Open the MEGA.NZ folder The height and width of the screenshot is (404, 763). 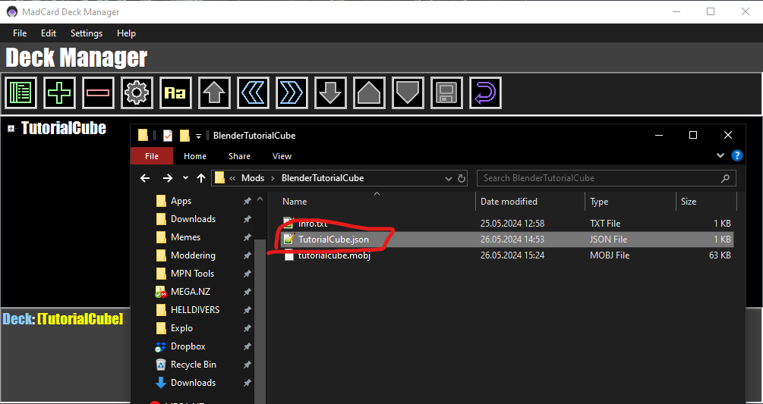click(x=191, y=292)
